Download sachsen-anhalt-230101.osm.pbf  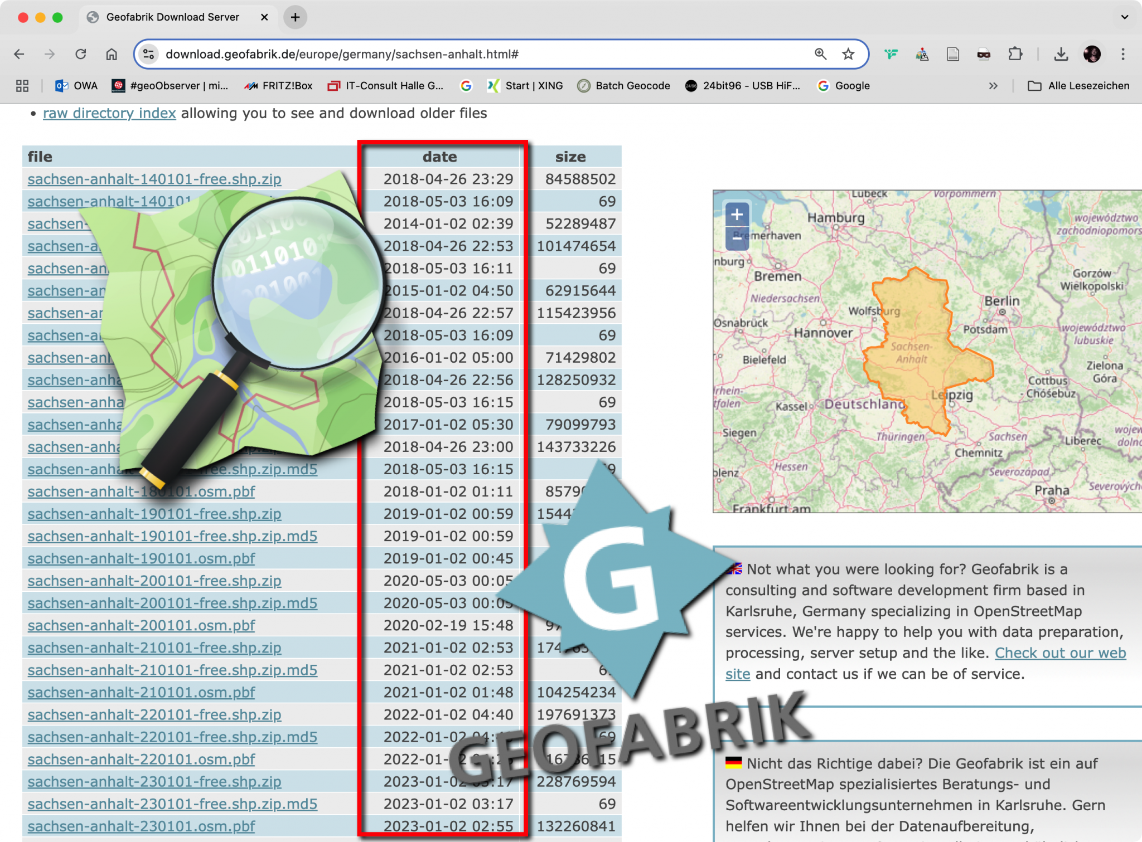141,826
